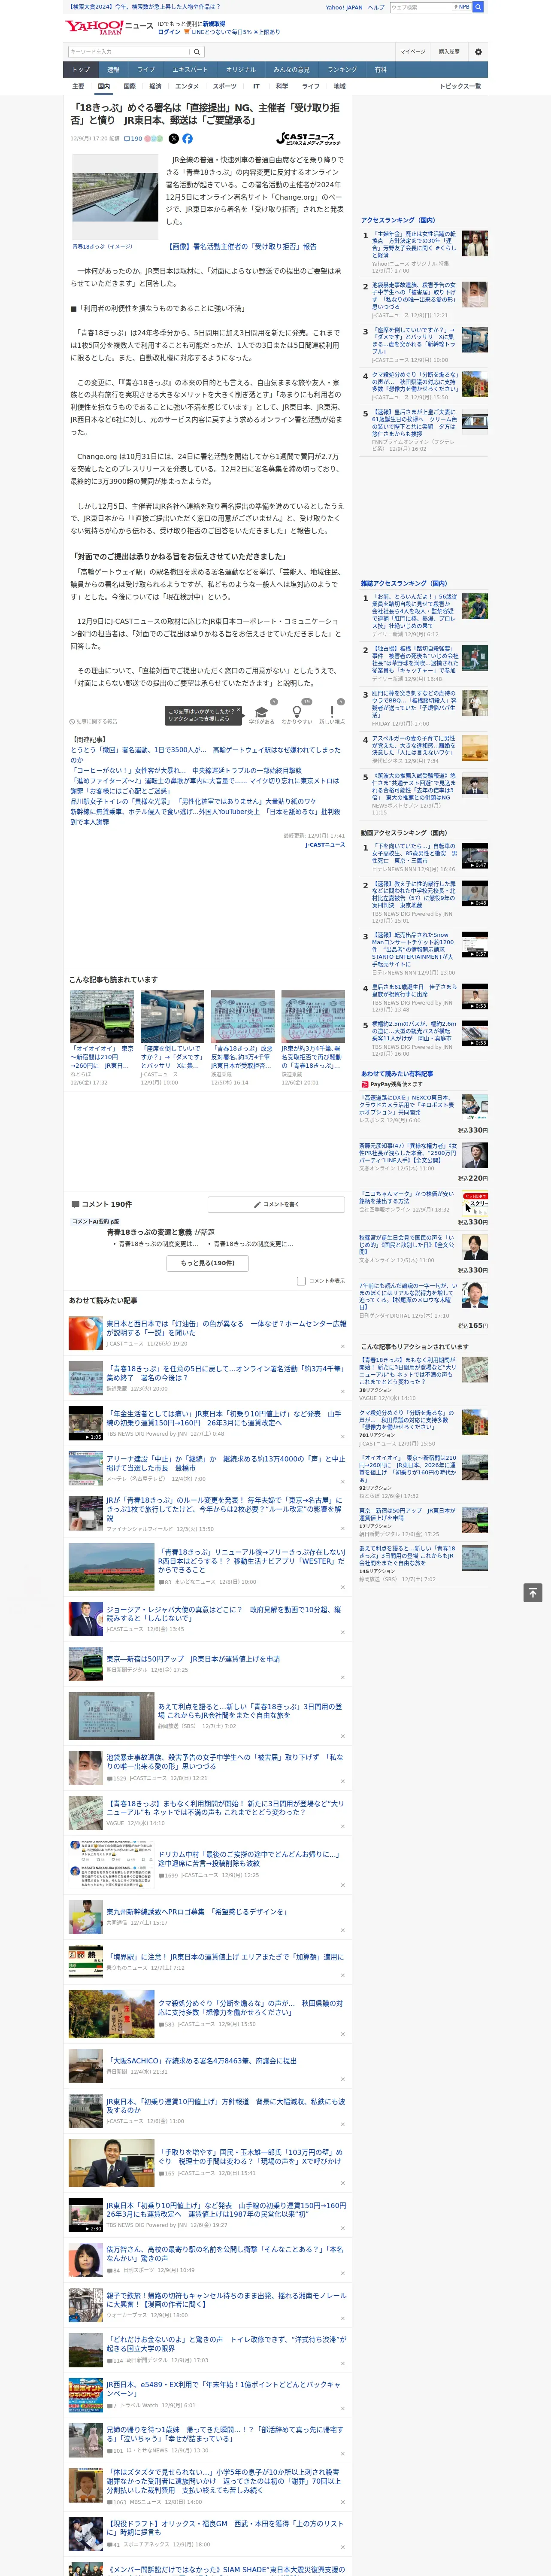
Task: Open 【画像】署名活動主催者の「受け取り拒否」報告 link
Action: tap(242, 246)
